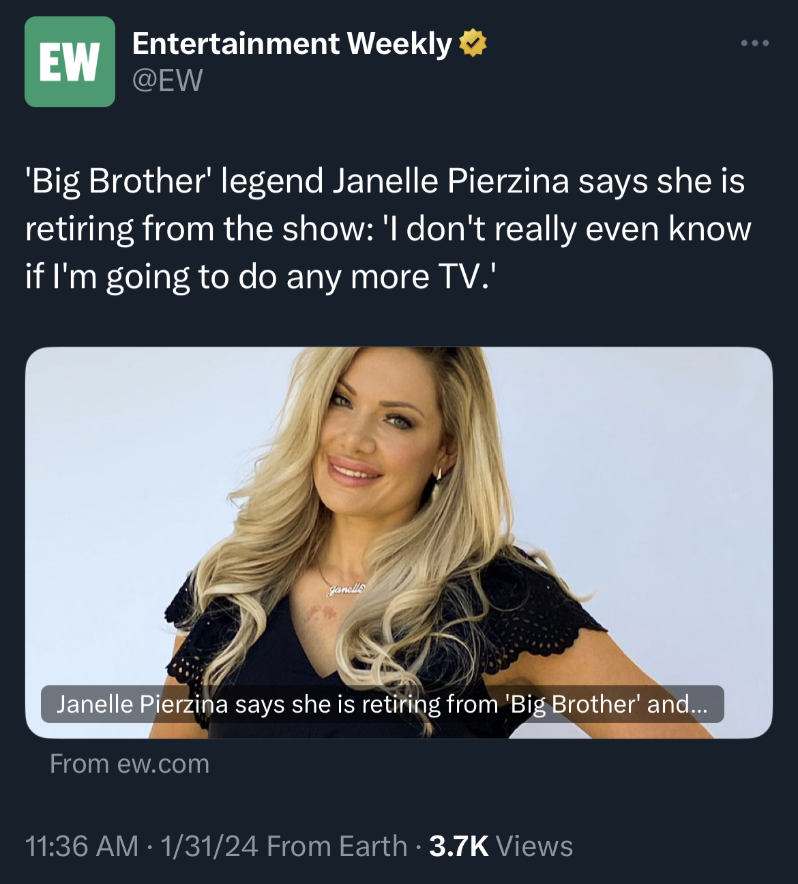The height and width of the screenshot is (884, 798).
Task: Open the three-dot more options menu
Action: point(755,43)
